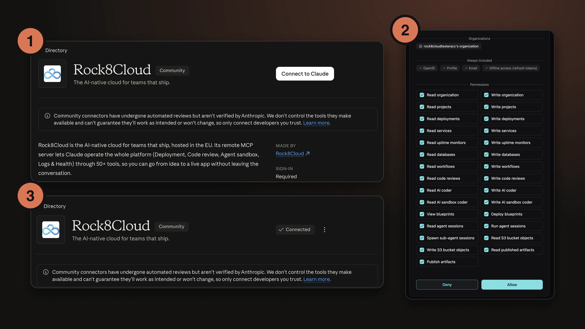Toggle Read code reviews checkbox
The height and width of the screenshot is (329, 585).
[422, 179]
